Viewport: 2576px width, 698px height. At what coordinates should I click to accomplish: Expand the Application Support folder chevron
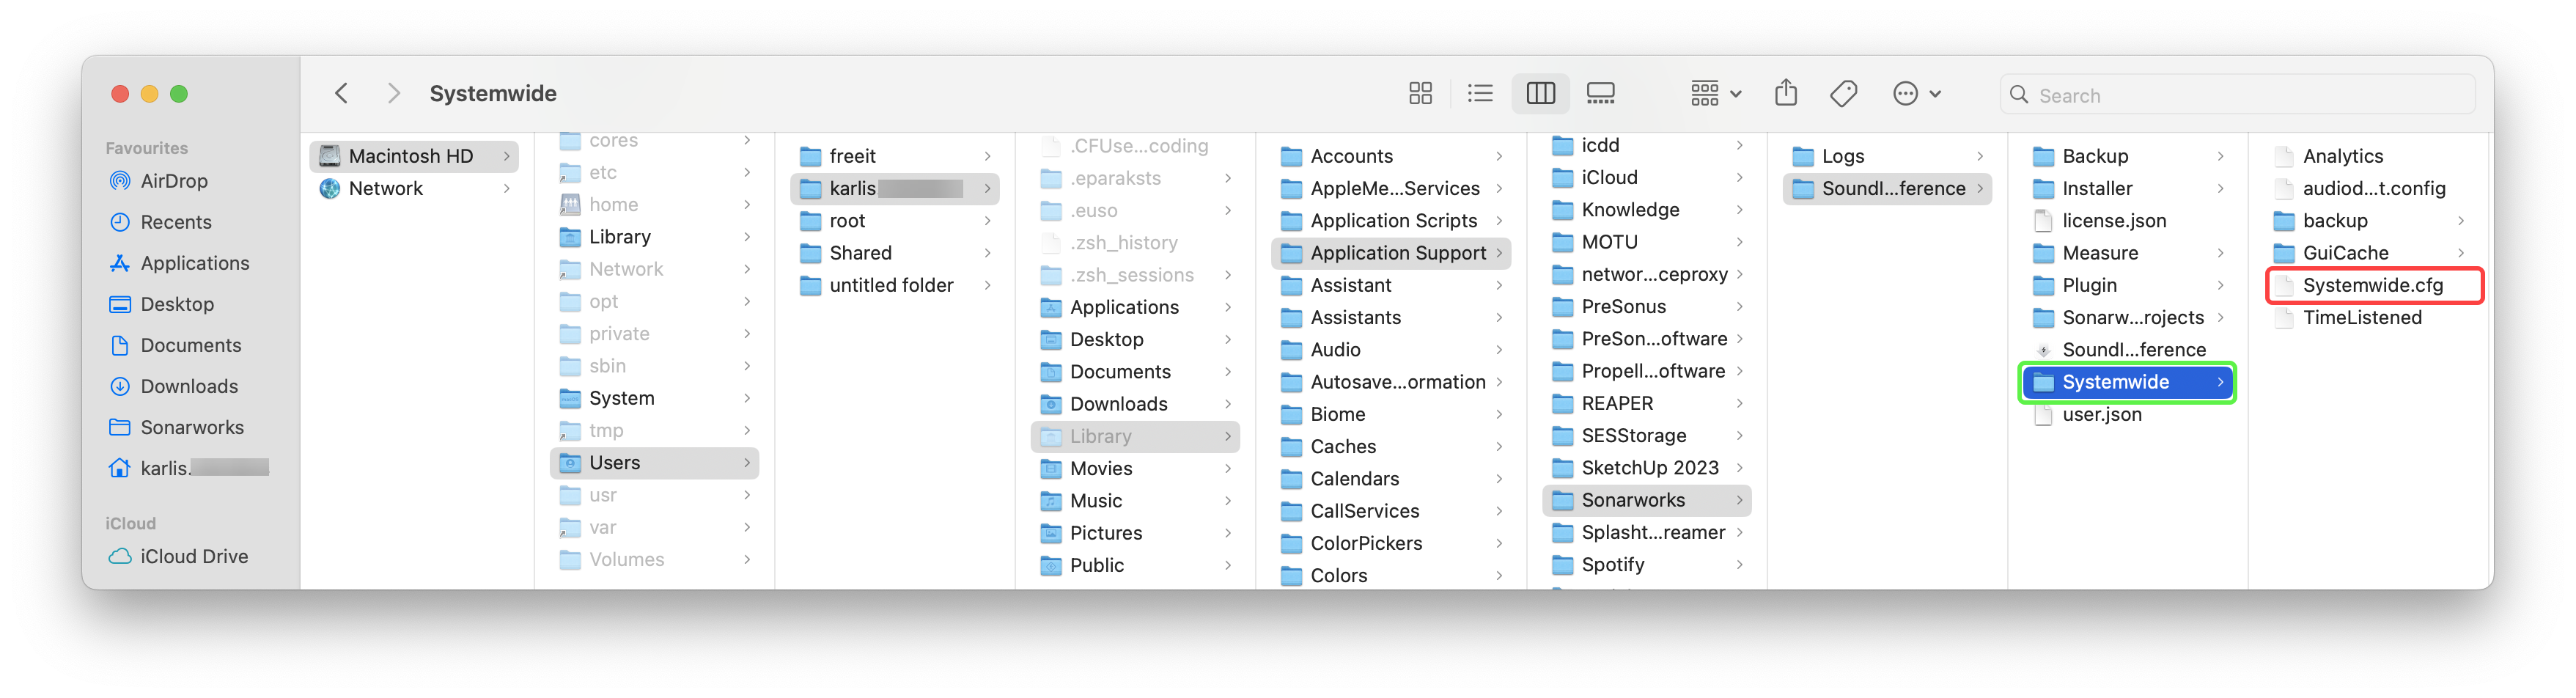tap(1499, 254)
